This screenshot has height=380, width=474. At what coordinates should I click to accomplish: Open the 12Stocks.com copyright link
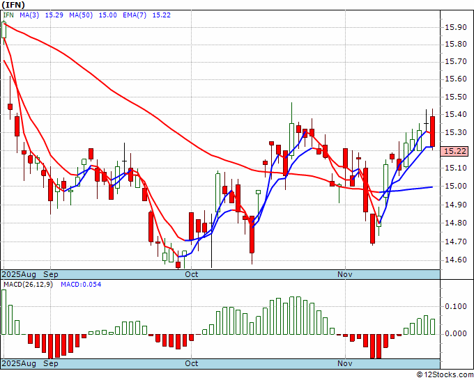pos(445,375)
